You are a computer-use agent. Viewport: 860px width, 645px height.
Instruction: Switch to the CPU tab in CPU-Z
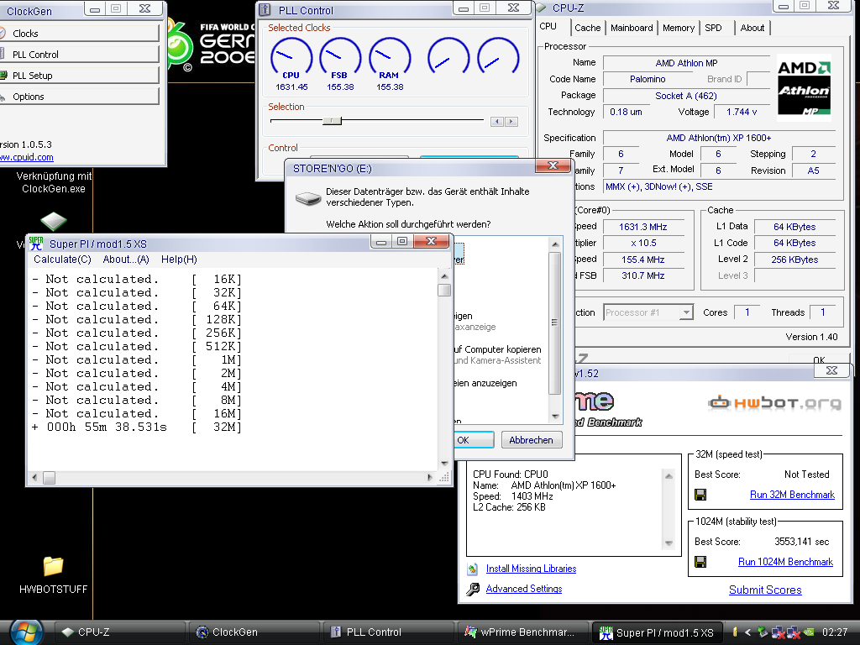click(x=548, y=26)
